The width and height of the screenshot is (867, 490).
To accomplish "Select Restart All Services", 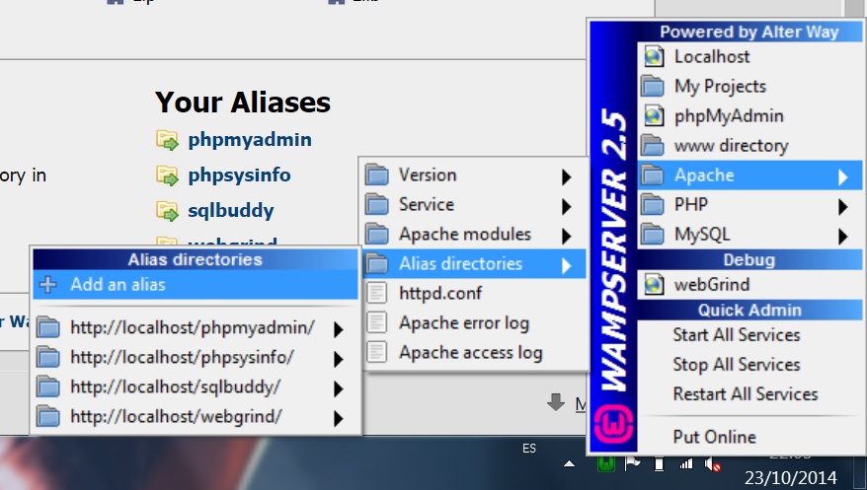I will coord(745,394).
